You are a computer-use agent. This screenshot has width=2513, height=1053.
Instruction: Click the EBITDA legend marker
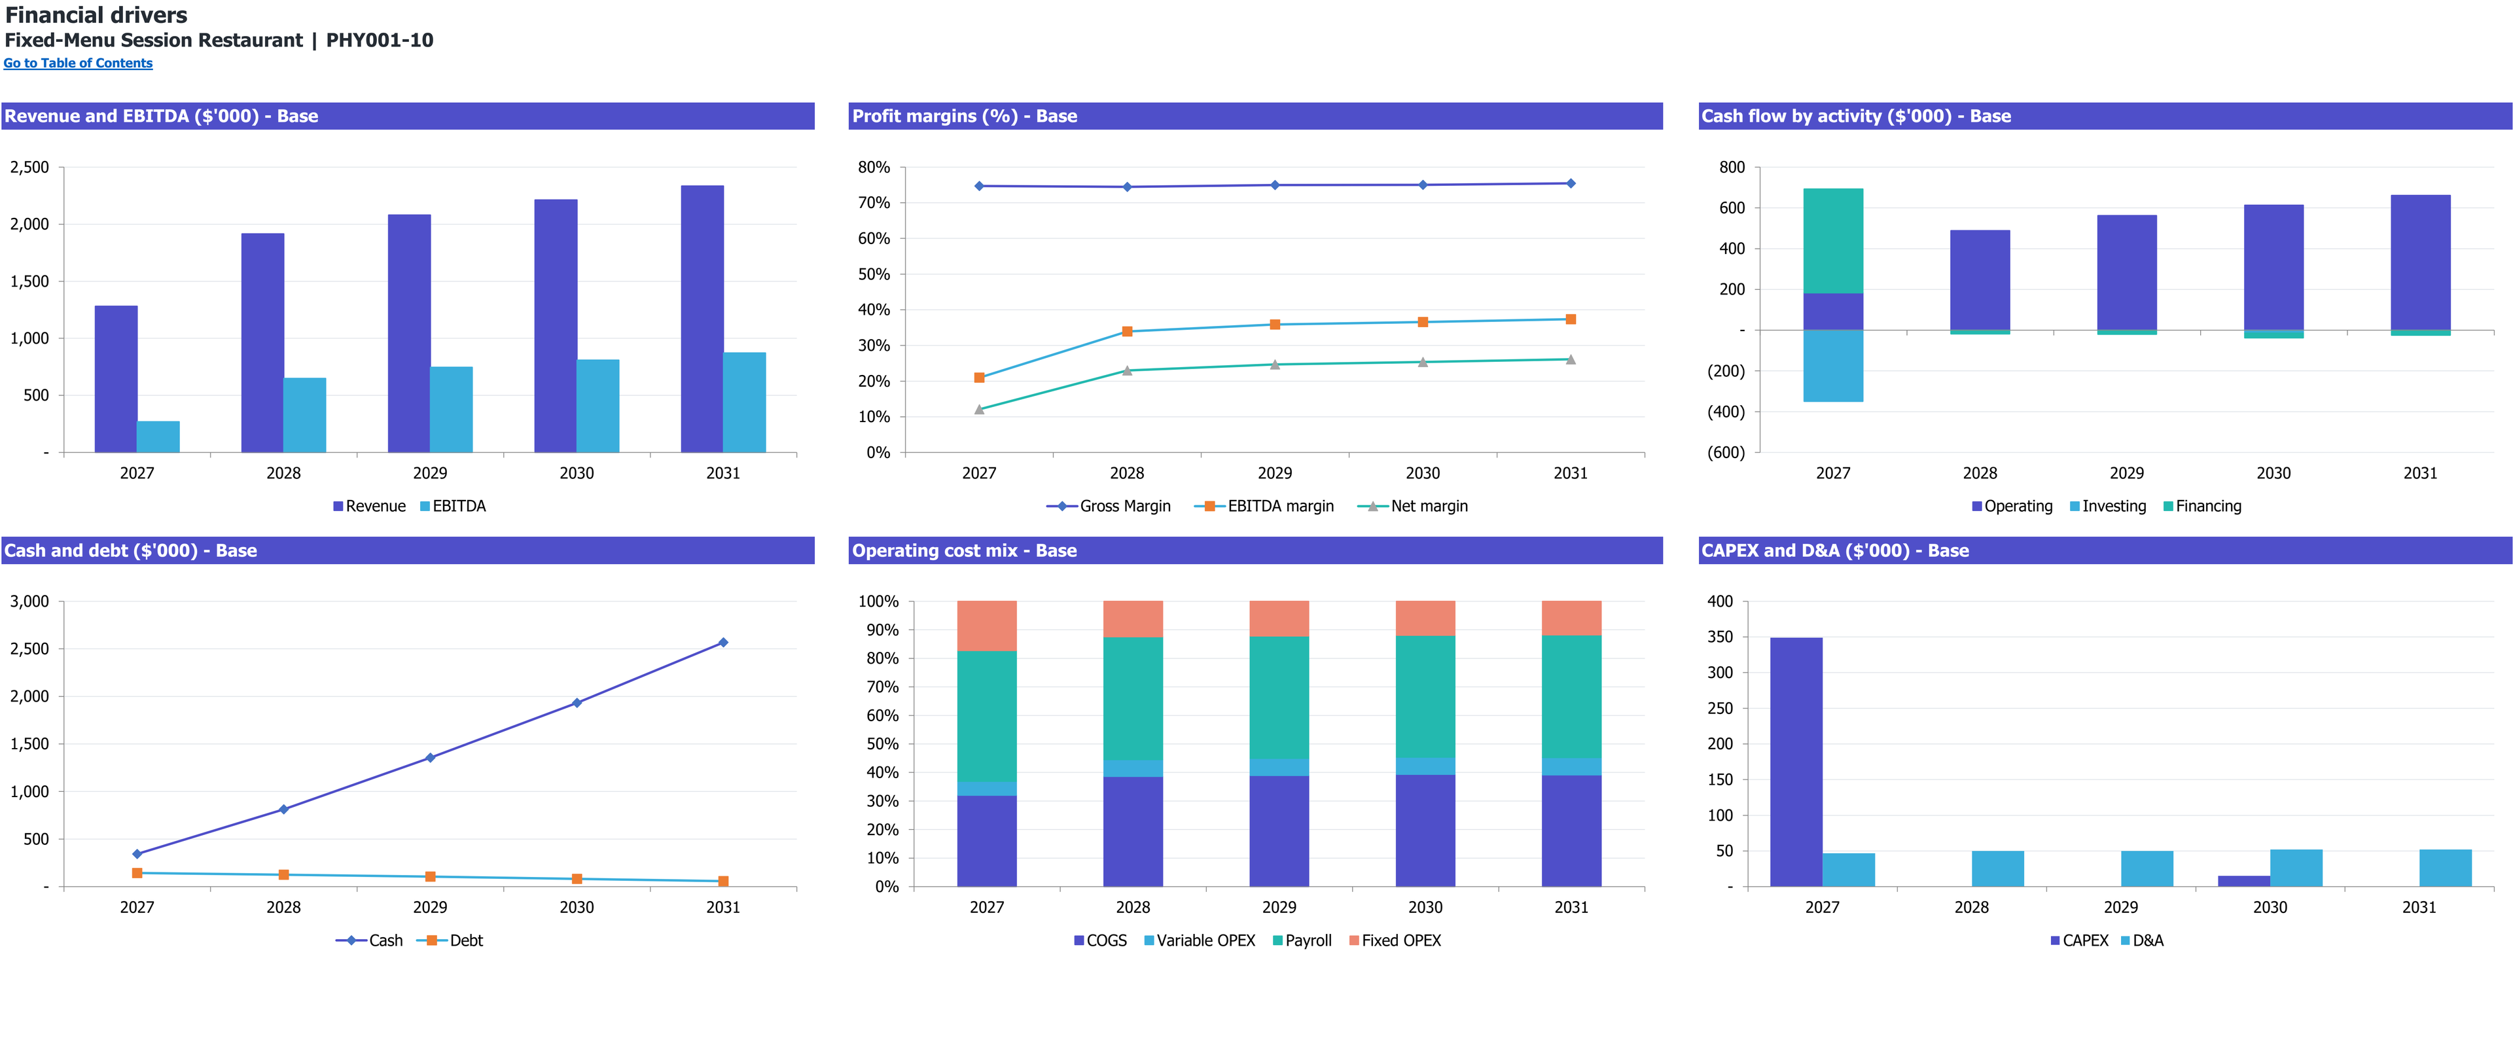click(424, 507)
